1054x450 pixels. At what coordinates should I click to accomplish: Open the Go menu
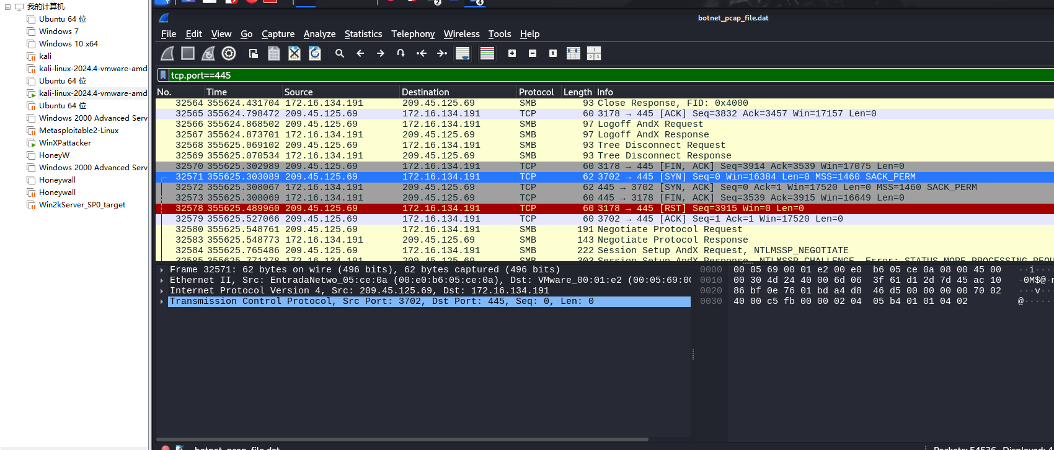coord(247,34)
